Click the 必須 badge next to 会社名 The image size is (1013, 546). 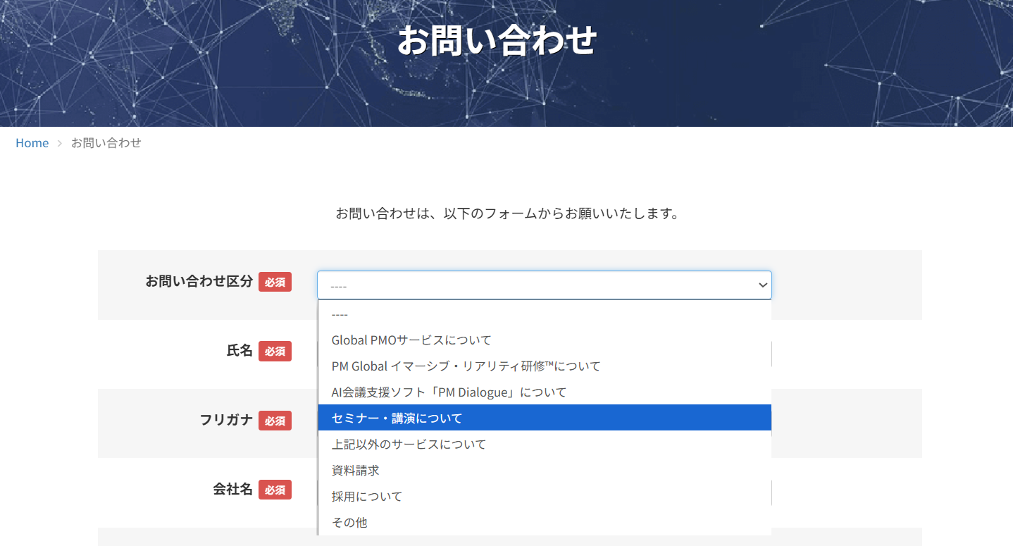[275, 490]
